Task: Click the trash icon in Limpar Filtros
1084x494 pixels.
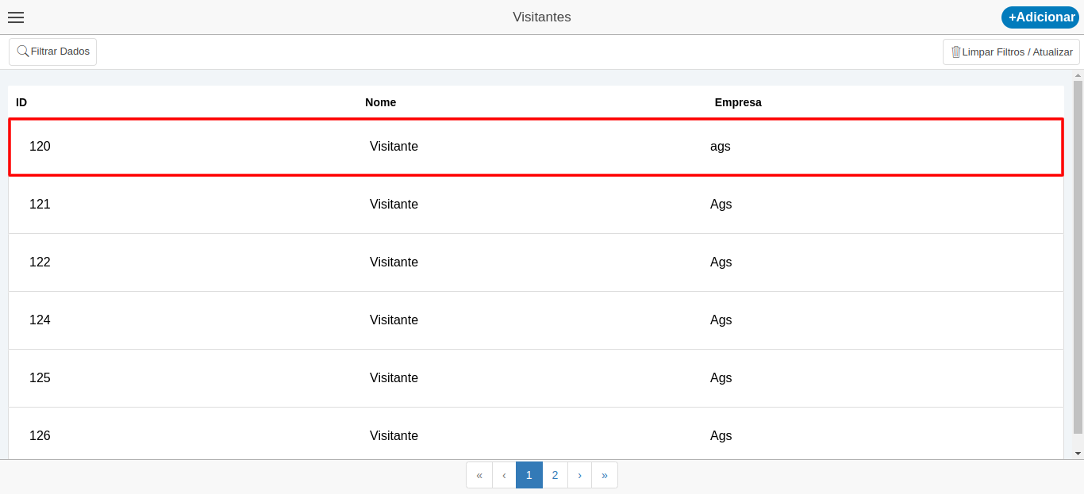Action: pyautogui.click(x=955, y=52)
